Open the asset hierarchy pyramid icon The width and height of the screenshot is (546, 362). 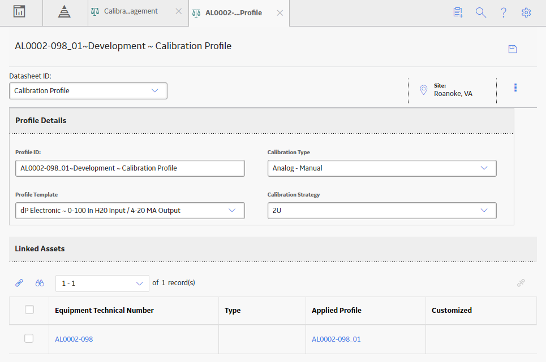point(64,11)
